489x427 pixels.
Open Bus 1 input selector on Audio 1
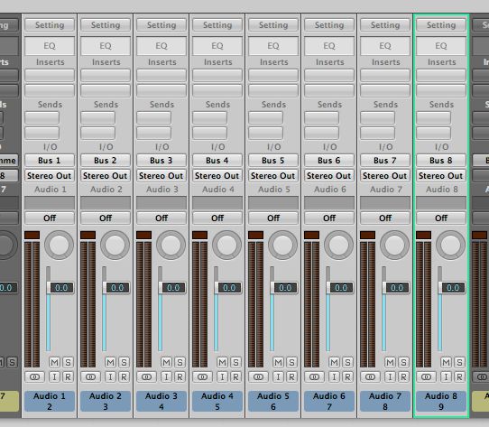50,161
